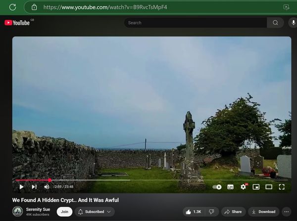Click the 2:59 / 23:48 time display

(64, 187)
